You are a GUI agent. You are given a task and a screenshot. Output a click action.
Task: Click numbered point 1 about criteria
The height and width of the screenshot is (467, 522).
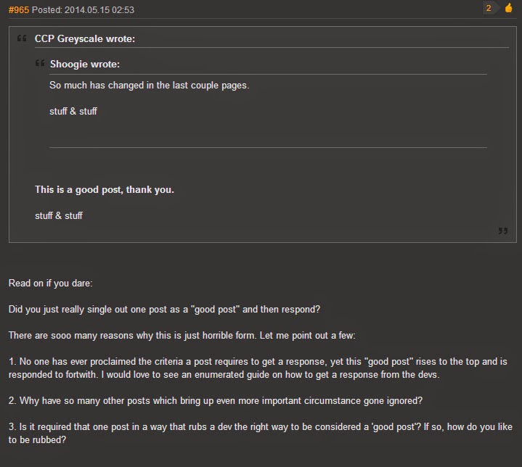tap(258, 368)
